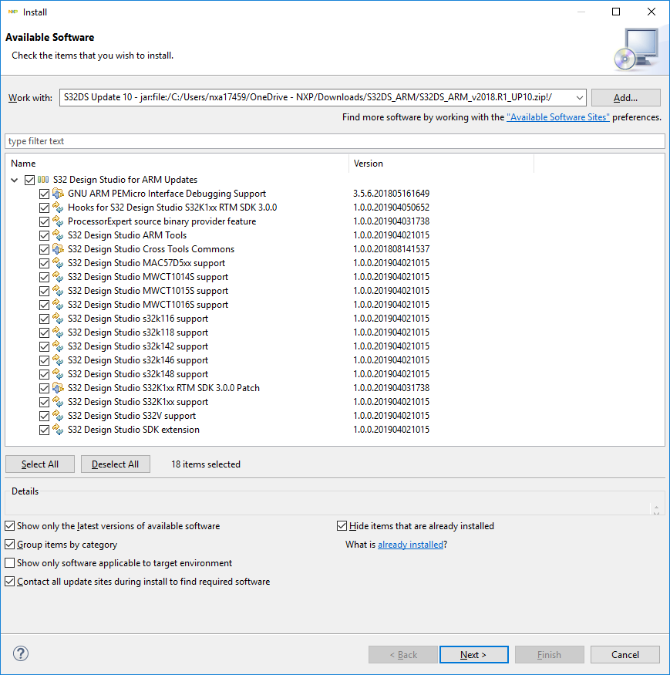This screenshot has height=675, width=670.
Task: Click the s32k118 support feature icon
Action: [x=58, y=332]
